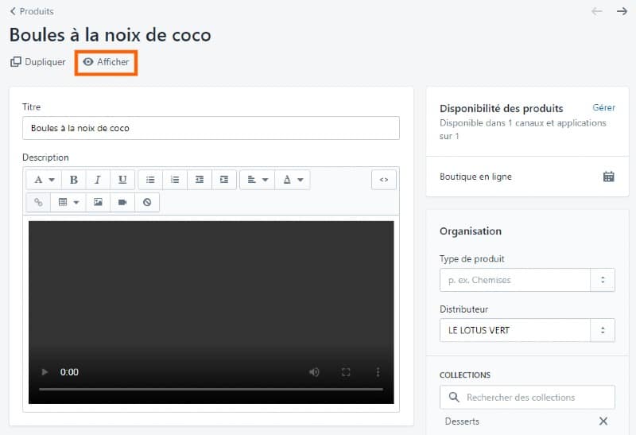The image size is (636, 435).
Task: Open the insert table dropdown
Action: point(68,202)
